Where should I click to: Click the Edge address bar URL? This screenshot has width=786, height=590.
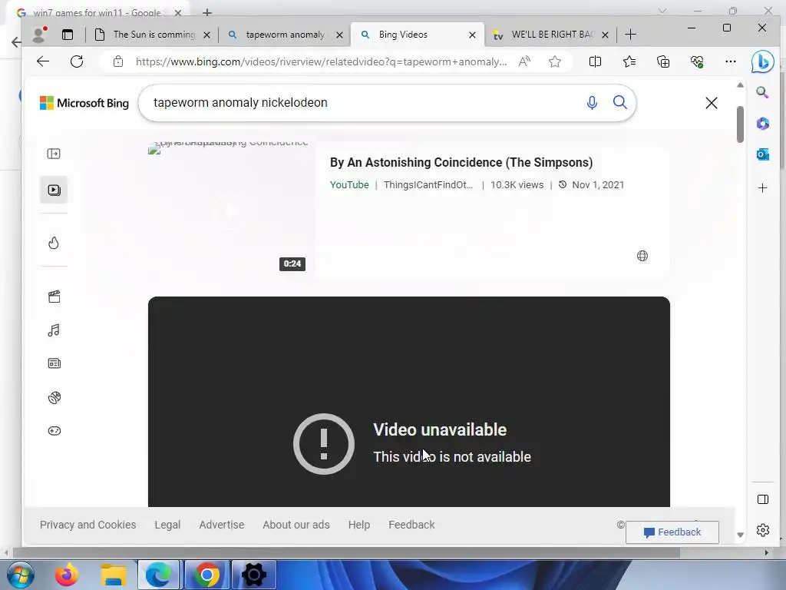pos(322,61)
